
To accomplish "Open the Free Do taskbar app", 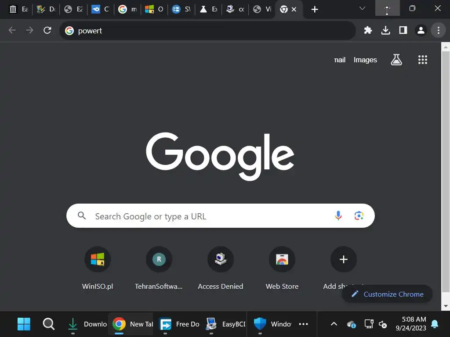I will pos(179,324).
